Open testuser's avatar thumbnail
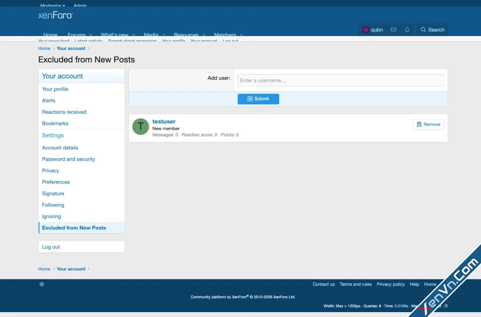 point(140,127)
